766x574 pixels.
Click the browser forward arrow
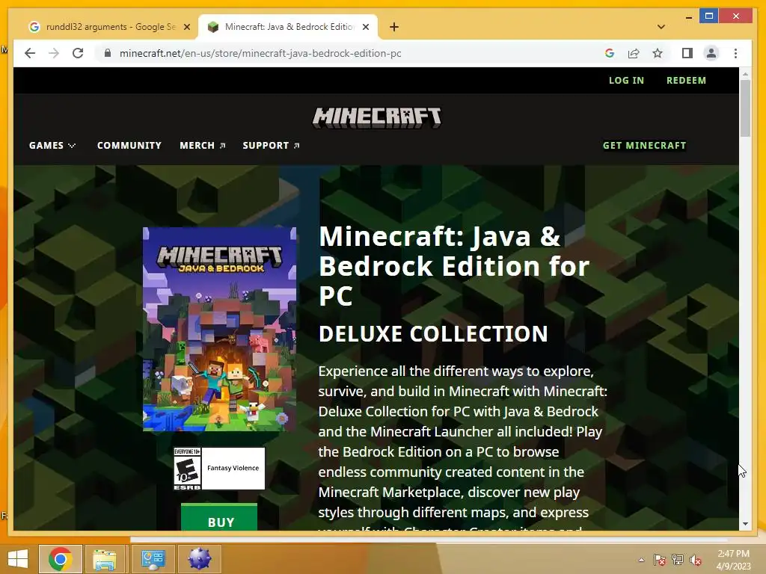pyautogui.click(x=54, y=53)
